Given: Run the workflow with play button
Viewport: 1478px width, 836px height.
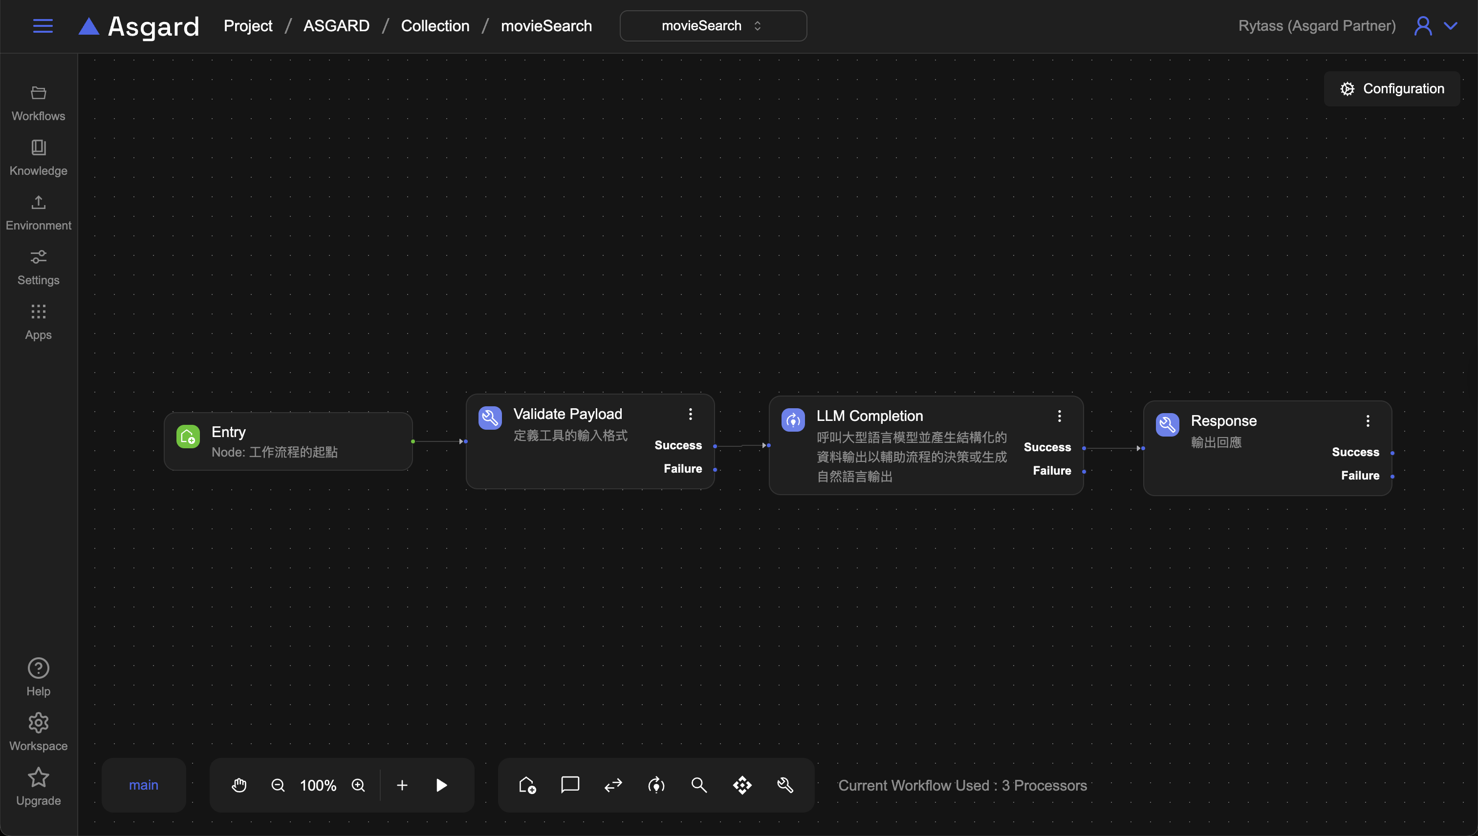Looking at the screenshot, I should [x=441, y=785].
